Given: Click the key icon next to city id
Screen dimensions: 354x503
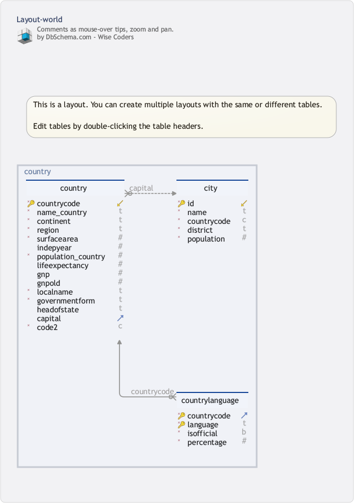Looking at the screenshot, I should [x=181, y=203].
